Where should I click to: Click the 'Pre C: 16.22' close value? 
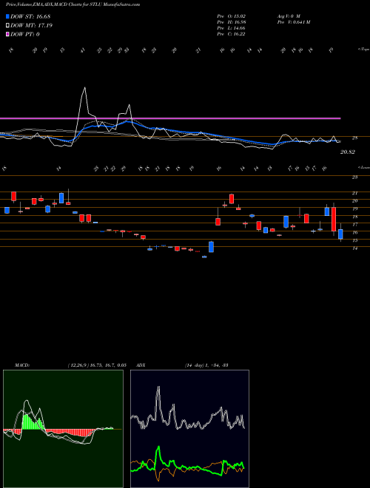point(231,34)
